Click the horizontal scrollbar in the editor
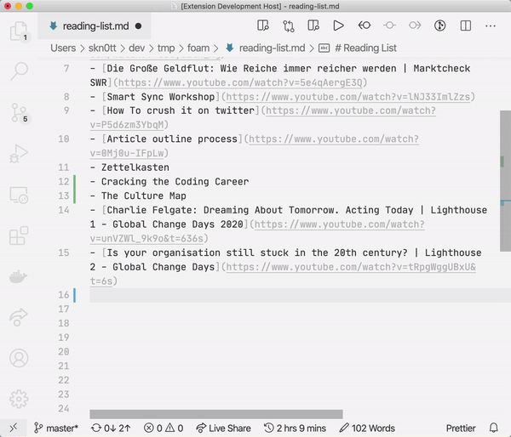511x437 pixels. tap(215, 414)
